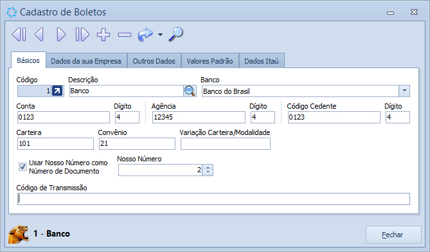Click the Código Cedente input field
The width and height of the screenshot is (430, 252).
click(x=334, y=117)
